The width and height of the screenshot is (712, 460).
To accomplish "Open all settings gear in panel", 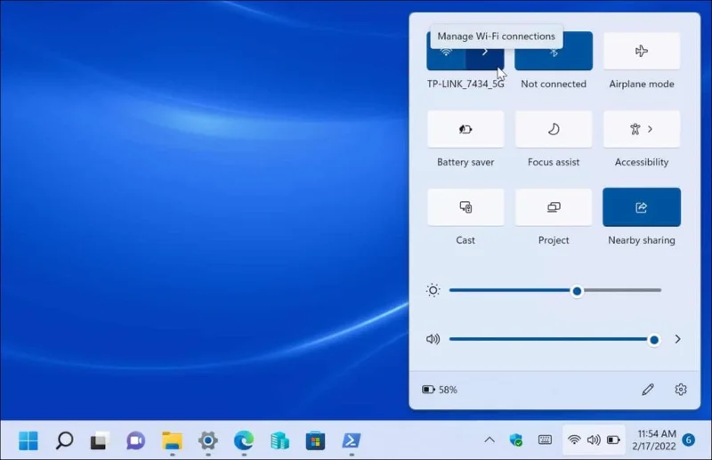I will tap(681, 390).
